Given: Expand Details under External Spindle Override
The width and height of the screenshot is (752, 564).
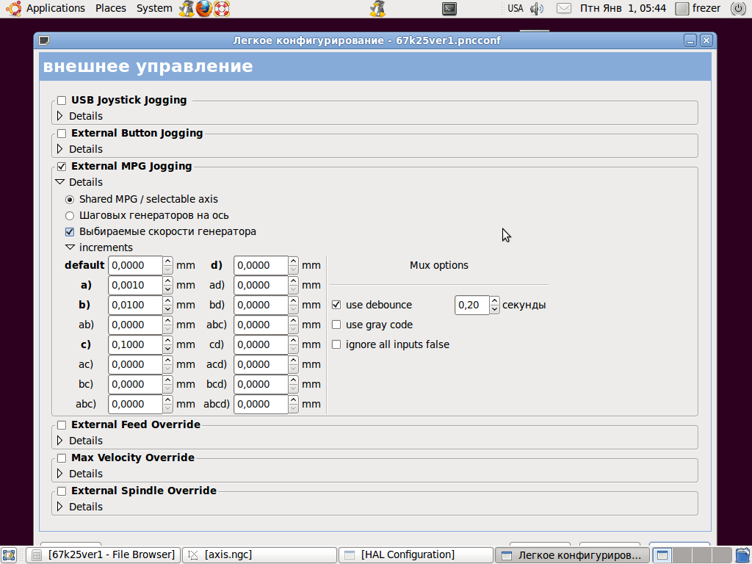Looking at the screenshot, I should [59, 507].
